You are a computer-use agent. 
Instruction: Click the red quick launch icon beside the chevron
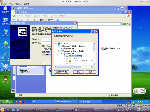coord(24,102)
